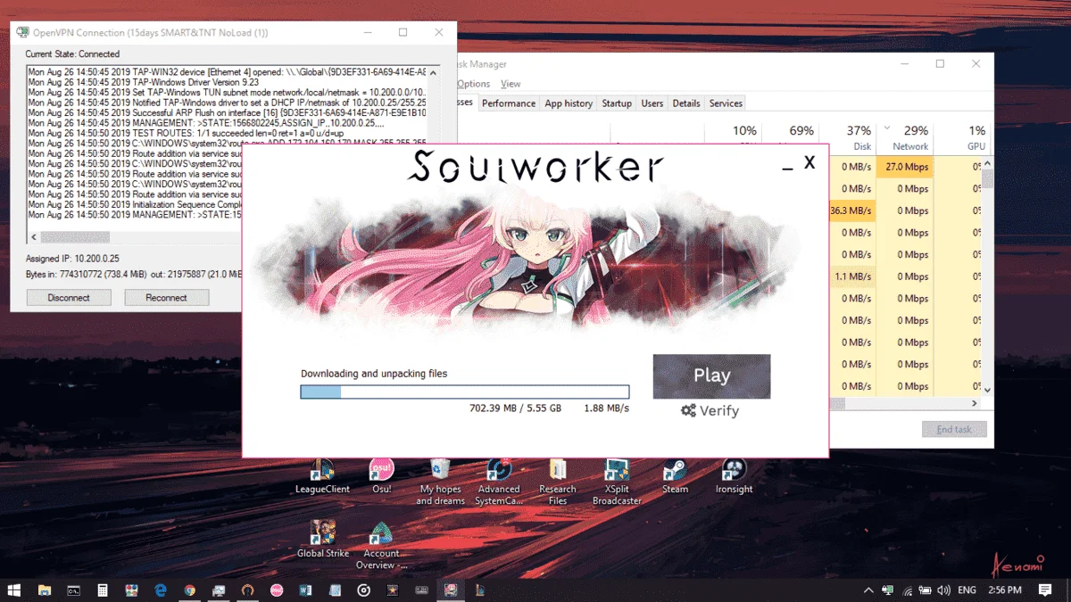1071x602 pixels.
Task: Click the Reconnect button in OpenVPN
Action: coord(166,298)
